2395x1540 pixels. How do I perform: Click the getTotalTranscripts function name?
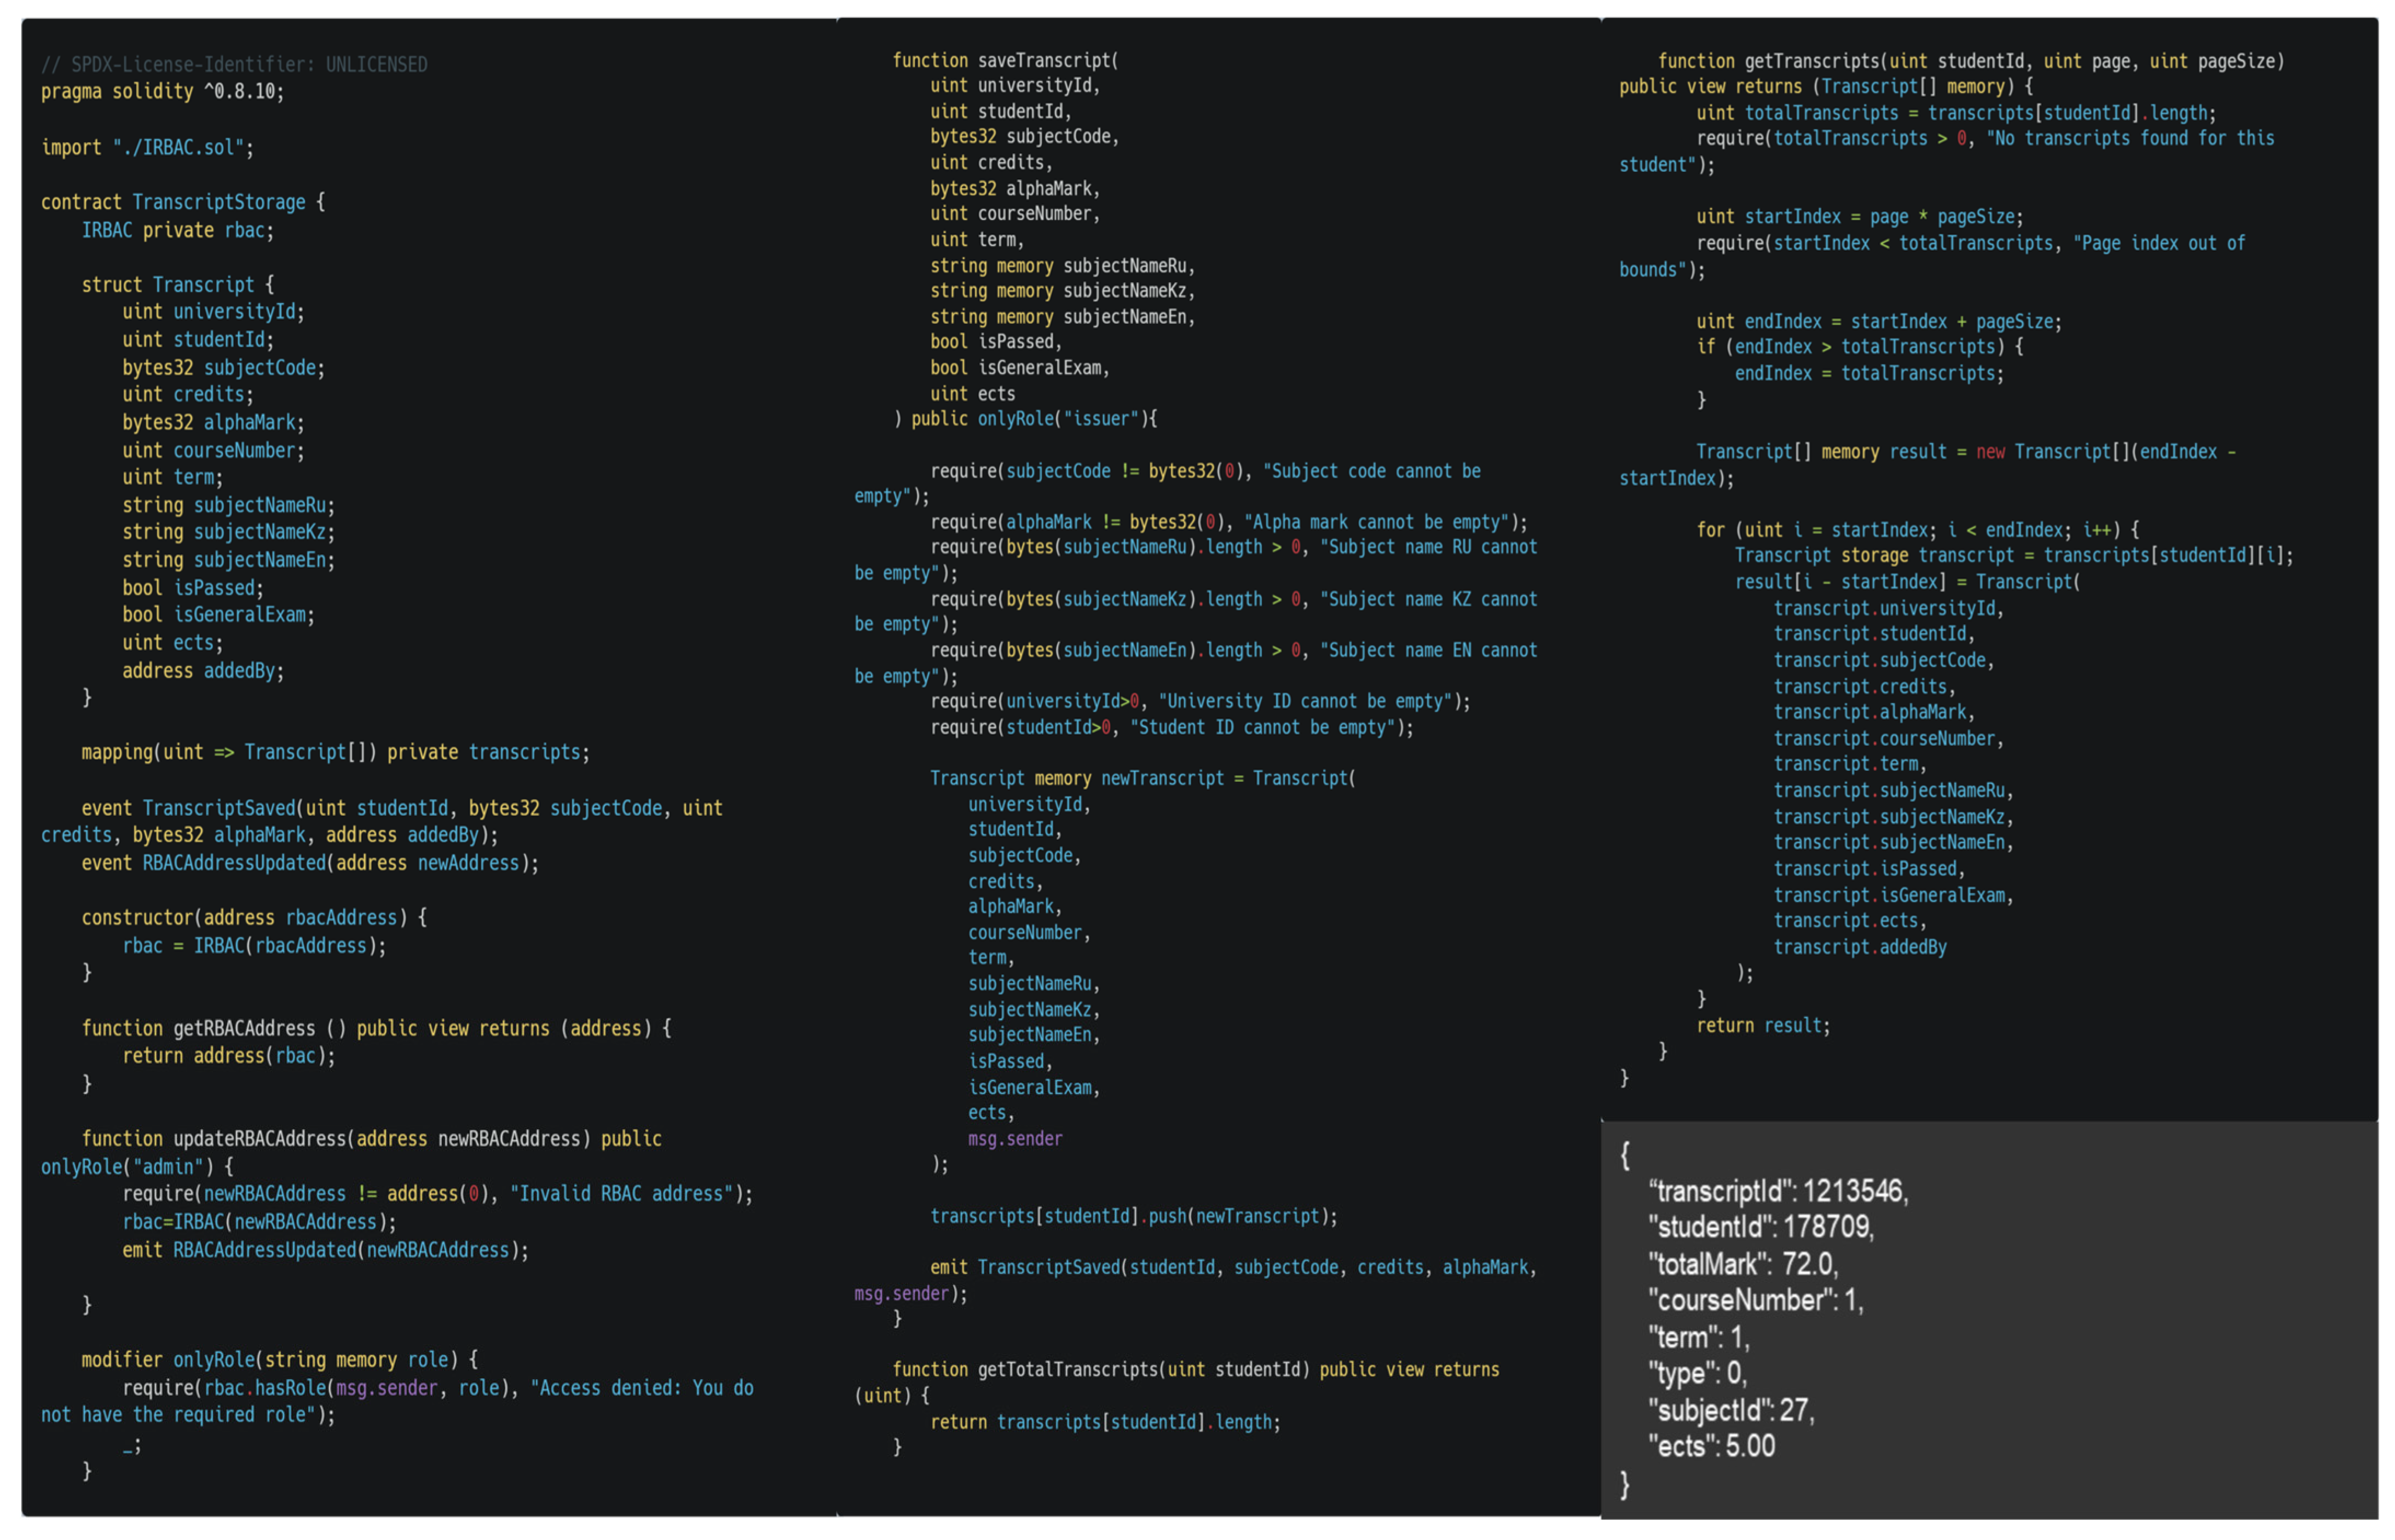point(1067,1370)
